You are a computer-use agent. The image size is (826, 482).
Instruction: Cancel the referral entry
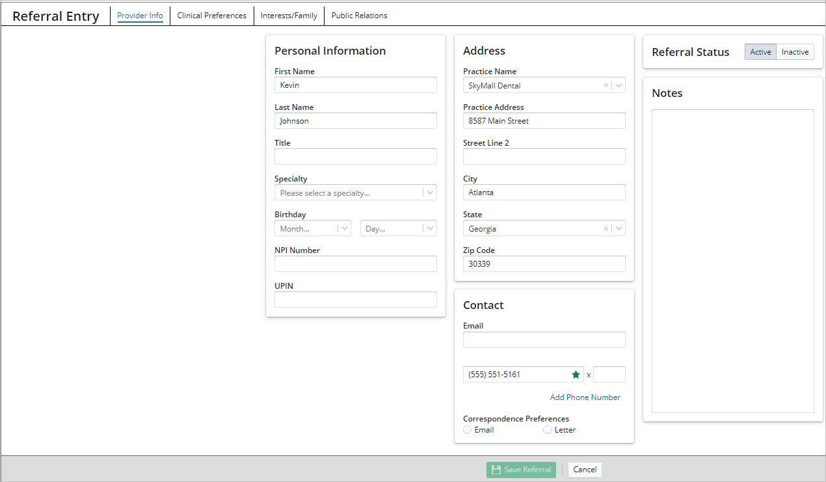click(584, 469)
